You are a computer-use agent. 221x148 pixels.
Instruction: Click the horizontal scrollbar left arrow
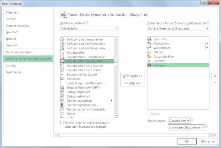click(57, 135)
